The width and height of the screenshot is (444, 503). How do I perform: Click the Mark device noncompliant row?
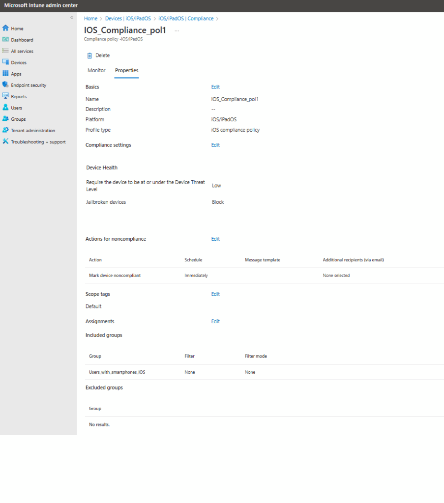pyautogui.click(x=265, y=276)
